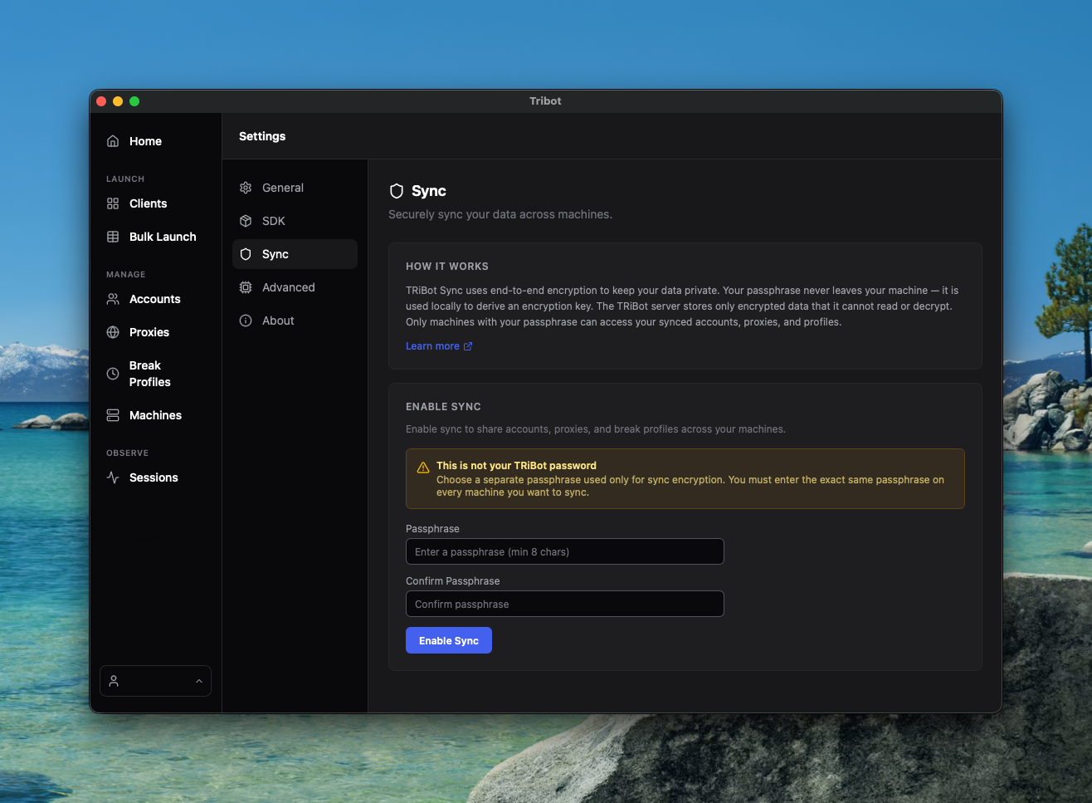This screenshot has width=1092, height=803.
Task: Open the About settings section
Action: click(x=278, y=321)
